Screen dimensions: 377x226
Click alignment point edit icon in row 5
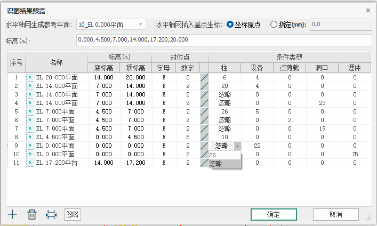204,112
